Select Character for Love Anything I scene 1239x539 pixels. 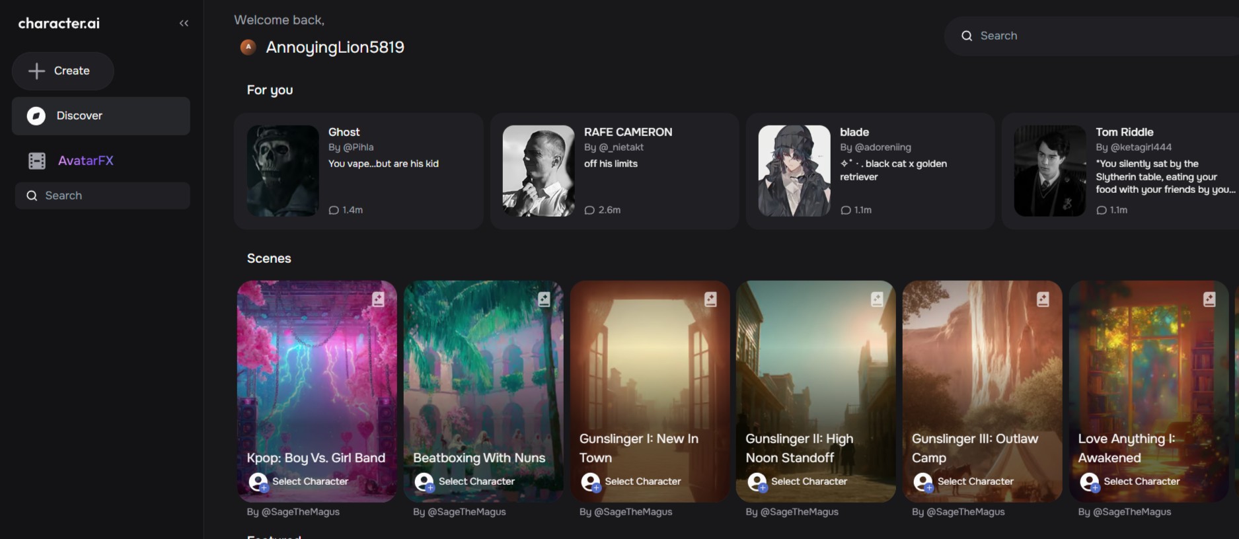coord(1130,482)
